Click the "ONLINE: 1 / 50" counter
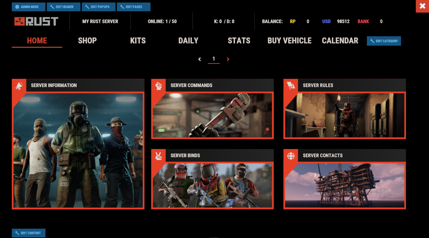The image size is (429, 238). point(162,21)
